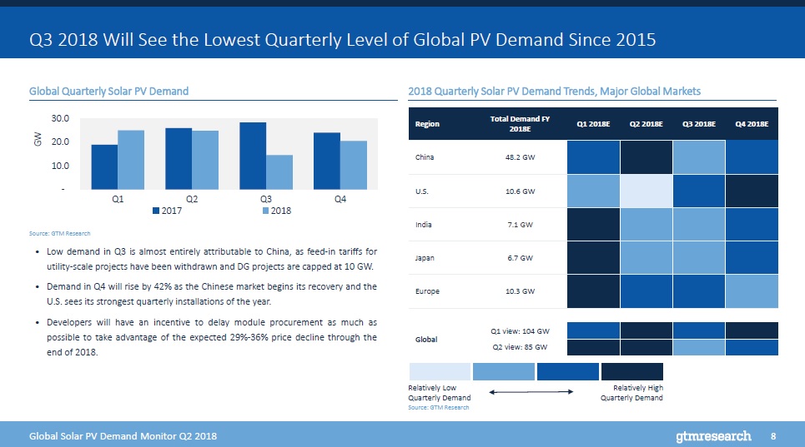Click the '7.1 GW' cell
This screenshot has width=805, height=447.
coord(520,225)
